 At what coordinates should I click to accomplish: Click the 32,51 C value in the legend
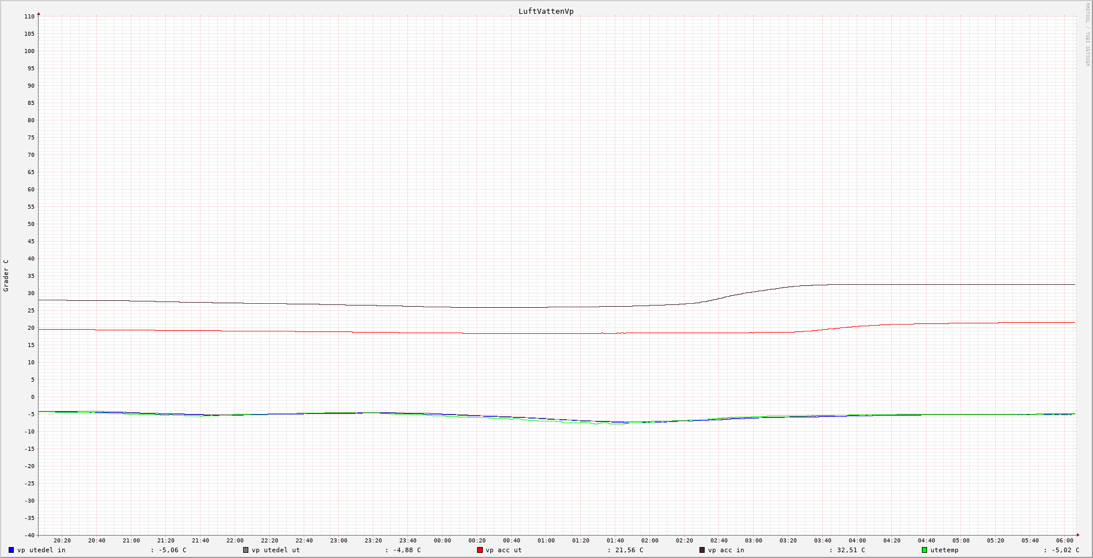[x=851, y=550]
